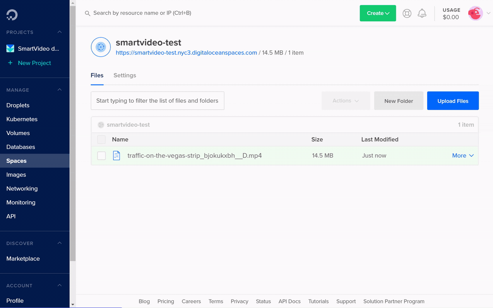This screenshot has width=493, height=308.
Task: Focus the file filter input field
Action: tap(157, 101)
